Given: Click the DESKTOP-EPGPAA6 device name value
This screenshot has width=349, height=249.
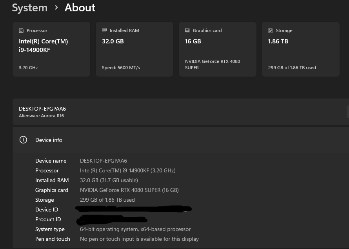Looking at the screenshot, I should [x=104, y=161].
